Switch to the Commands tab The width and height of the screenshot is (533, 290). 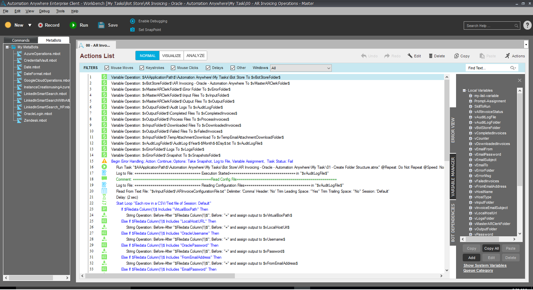[x=21, y=40]
